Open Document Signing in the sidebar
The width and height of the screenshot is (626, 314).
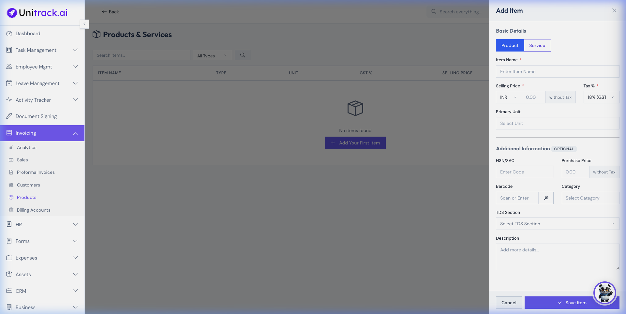click(36, 116)
